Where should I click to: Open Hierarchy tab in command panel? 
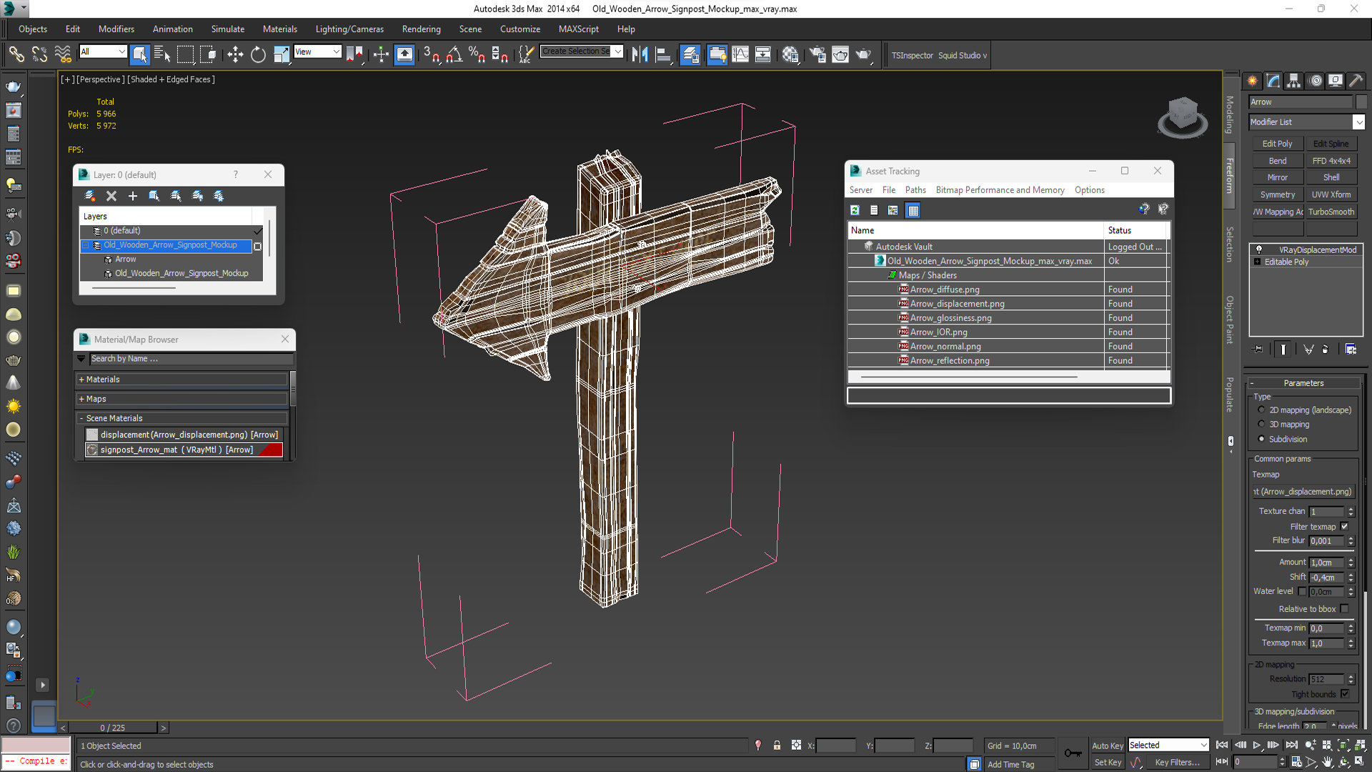[1293, 81]
